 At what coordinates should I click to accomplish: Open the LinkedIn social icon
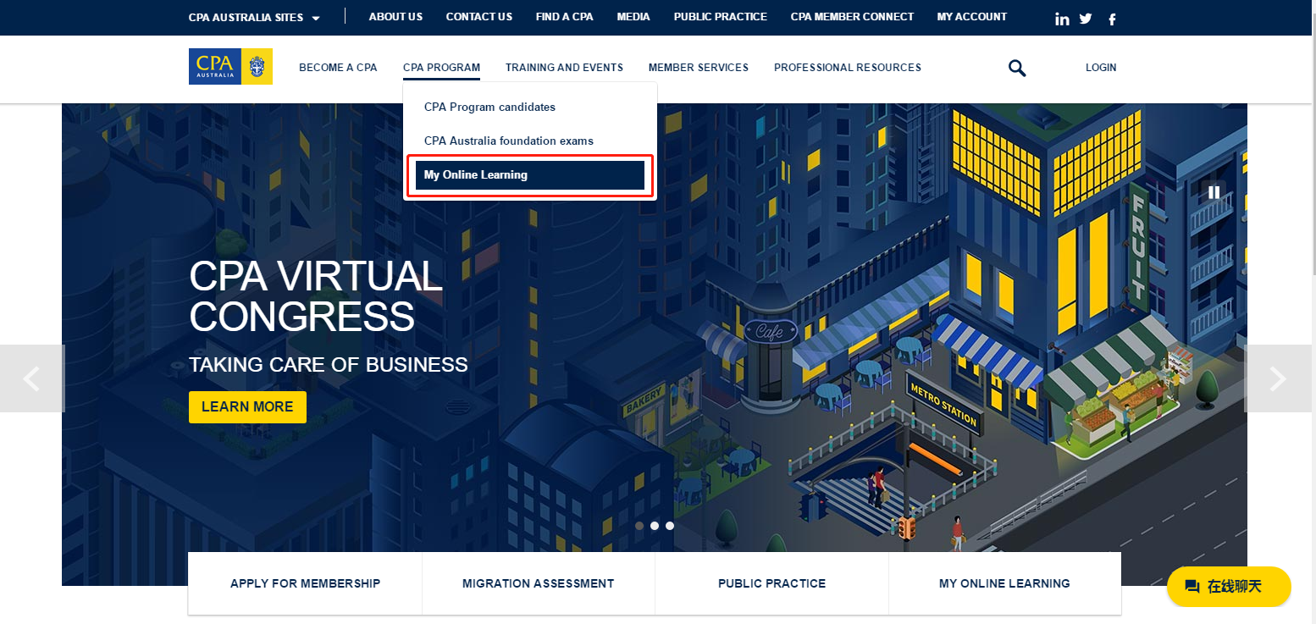(x=1062, y=19)
